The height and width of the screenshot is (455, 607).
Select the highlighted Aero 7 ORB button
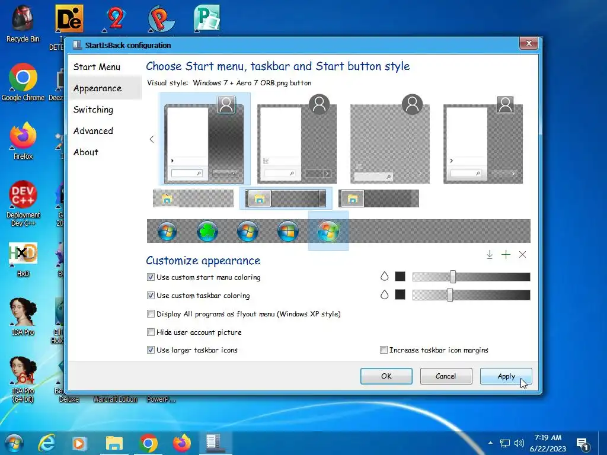tap(328, 231)
